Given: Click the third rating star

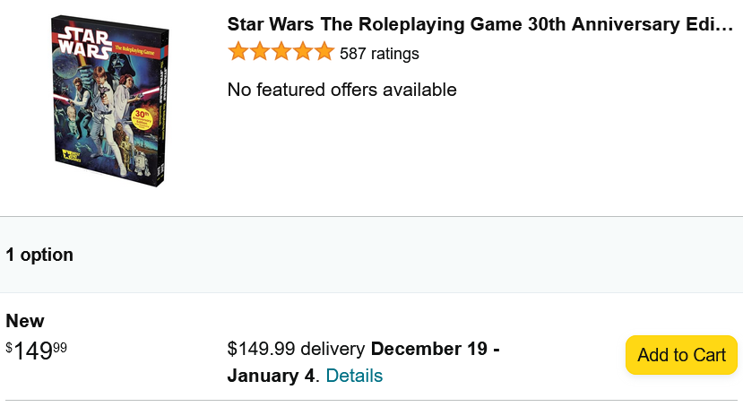Looking at the screenshot, I should [281, 52].
